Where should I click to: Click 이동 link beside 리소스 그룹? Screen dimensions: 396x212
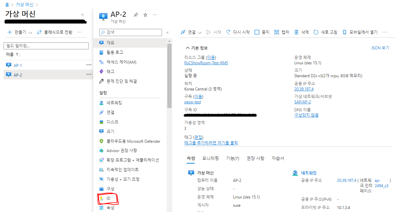pos(211,58)
